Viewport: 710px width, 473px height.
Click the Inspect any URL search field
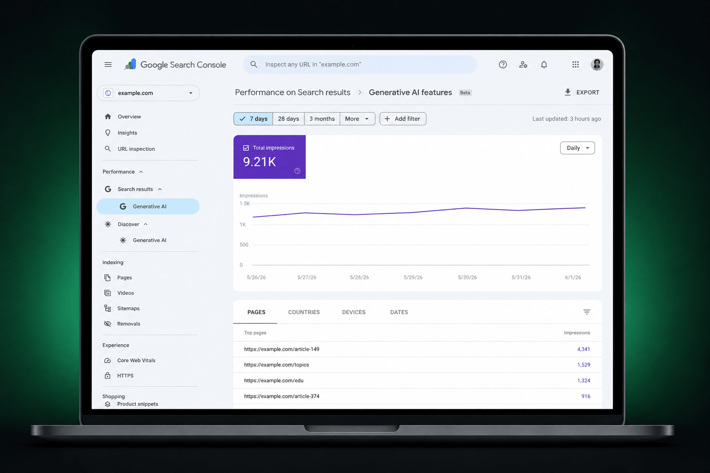pos(360,65)
